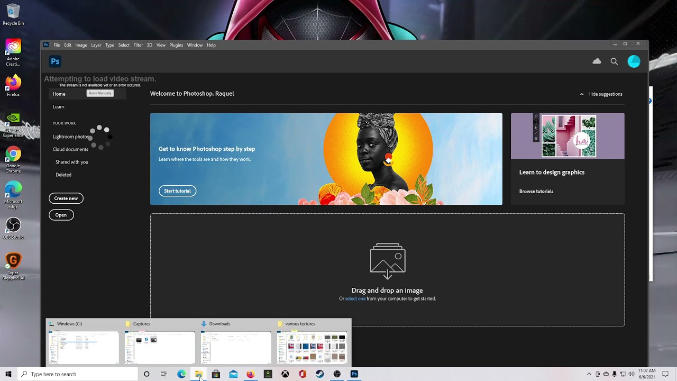677x381 pixels.
Task: Open the Plugins menu
Action: (176, 45)
